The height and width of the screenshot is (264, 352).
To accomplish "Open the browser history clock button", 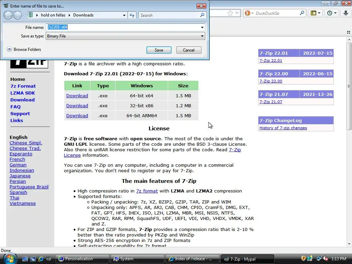I will coord(332,13).
